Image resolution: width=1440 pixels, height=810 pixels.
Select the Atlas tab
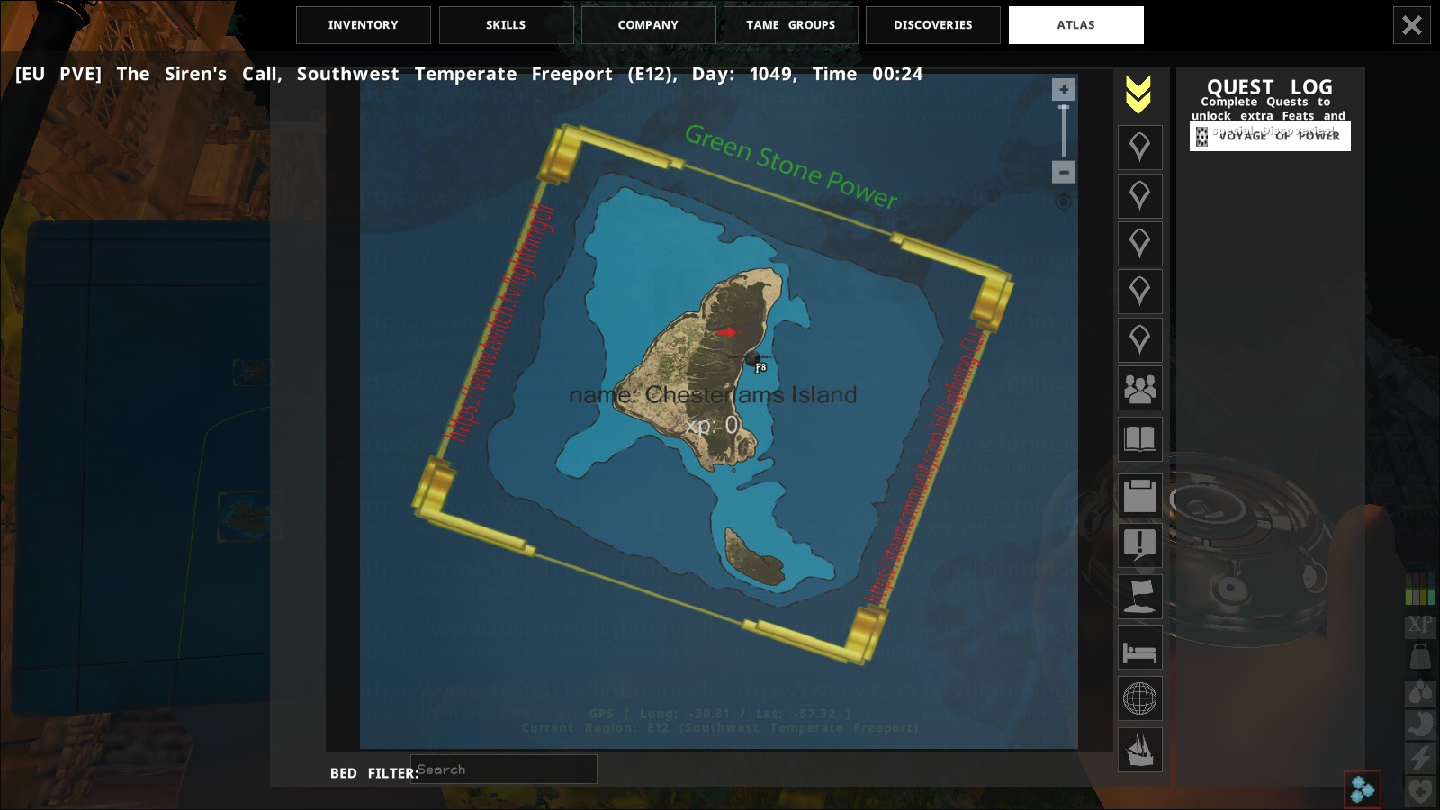click(x=1076, y=25)
